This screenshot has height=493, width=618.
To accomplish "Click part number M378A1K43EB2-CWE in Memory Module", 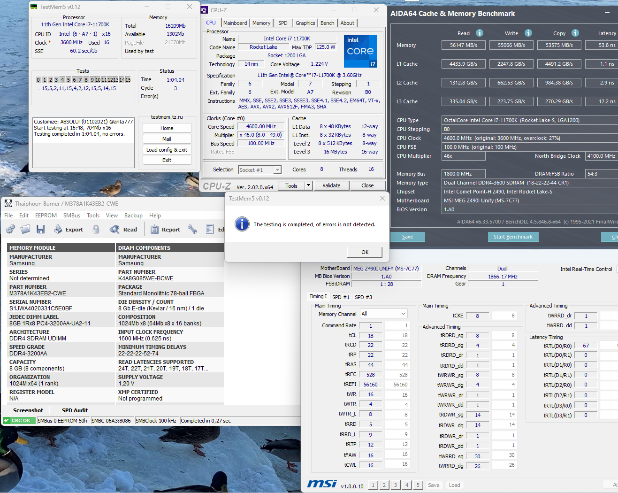I will [x=38, y=293].
